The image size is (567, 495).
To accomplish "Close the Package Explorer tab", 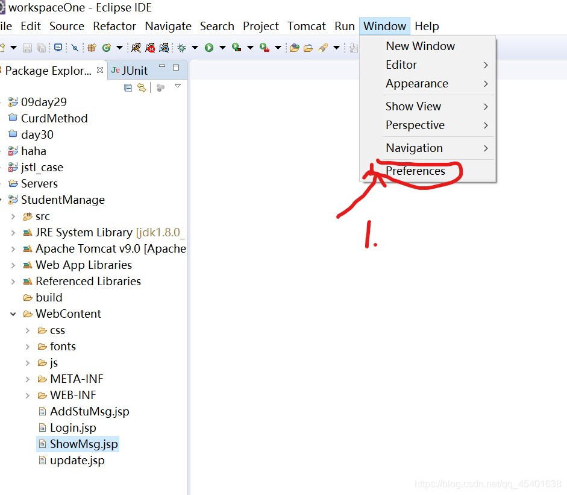I will (100, 70).
